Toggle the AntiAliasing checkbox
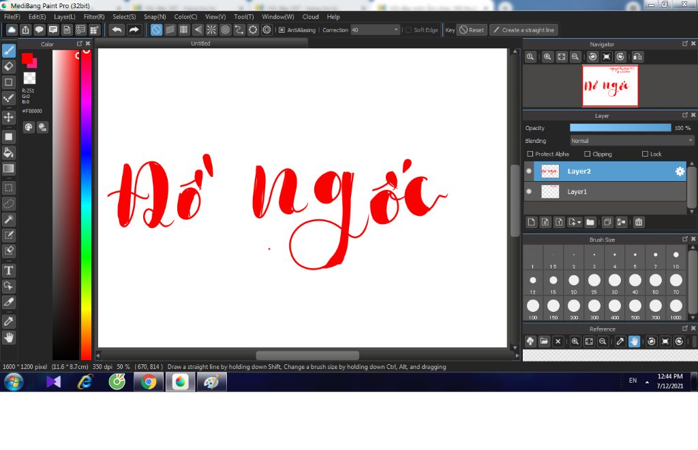The width and height of the screenshot is (698, 450). [282, 30]
